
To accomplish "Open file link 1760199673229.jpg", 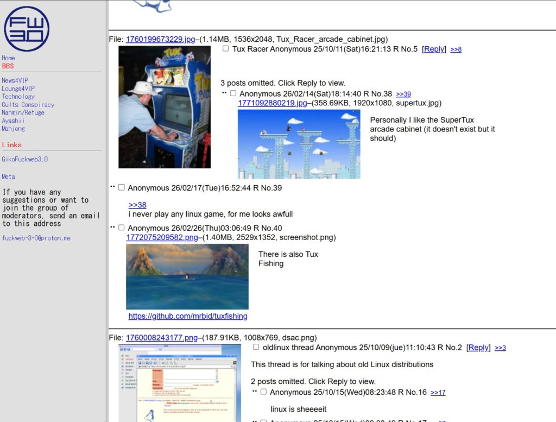I will [x=160, y=39].
